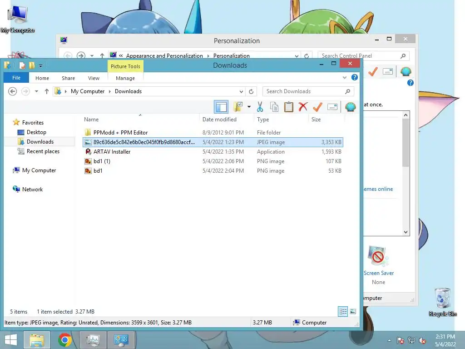This screenshot has height=349, width=465.
Task: Expand the ribbon with chevron arrow
Action: pyautogui.click(x=345, y=77)
